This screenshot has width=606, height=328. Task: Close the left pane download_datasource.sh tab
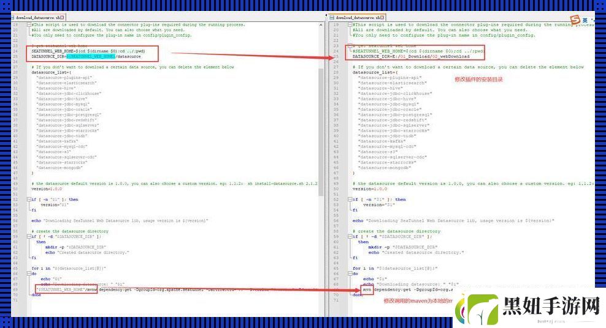(x=62, y=17)
